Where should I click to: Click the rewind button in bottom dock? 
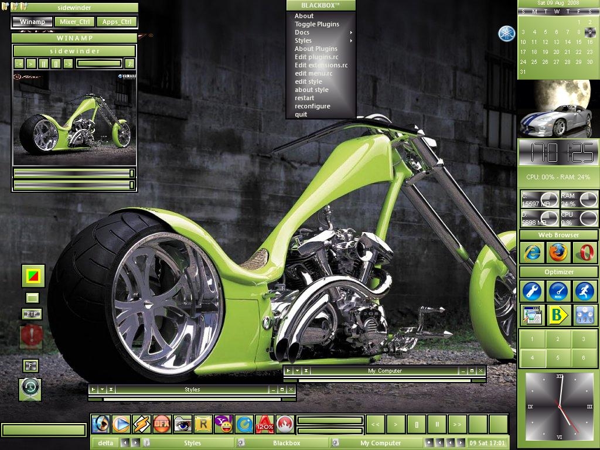click(x=376, y=424)
